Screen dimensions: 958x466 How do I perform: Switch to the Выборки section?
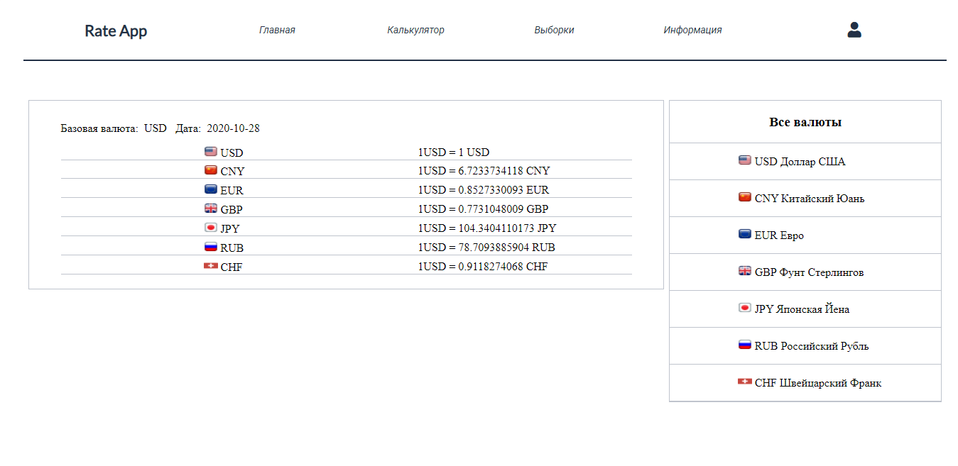[554, 30]
